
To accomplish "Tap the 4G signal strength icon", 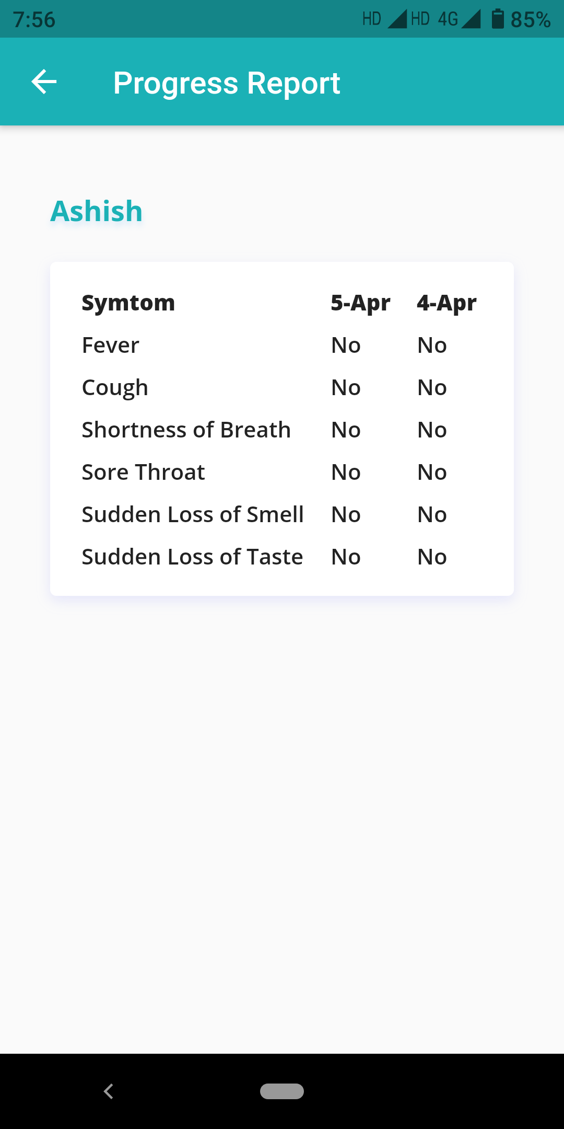I will [x=471, y=19].
